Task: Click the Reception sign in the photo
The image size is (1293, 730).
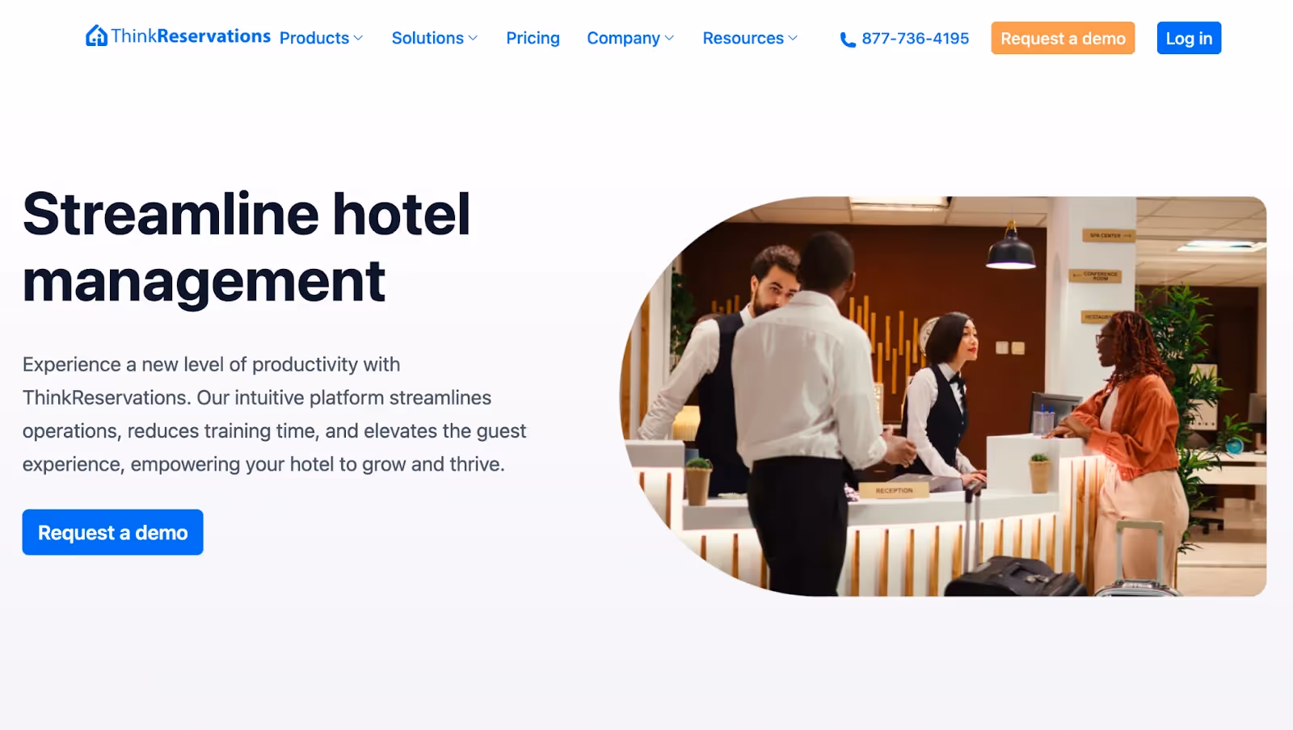Action: pyautogui.click(x=894, y=490)
